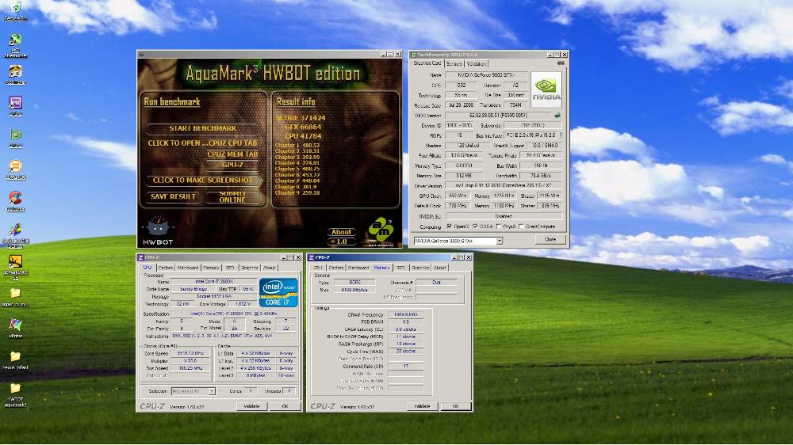This screenshot has height=445, width=793.
Task: Click the DRAM Frequency value field
Action: pyautogui.click(x=405, y=314)
